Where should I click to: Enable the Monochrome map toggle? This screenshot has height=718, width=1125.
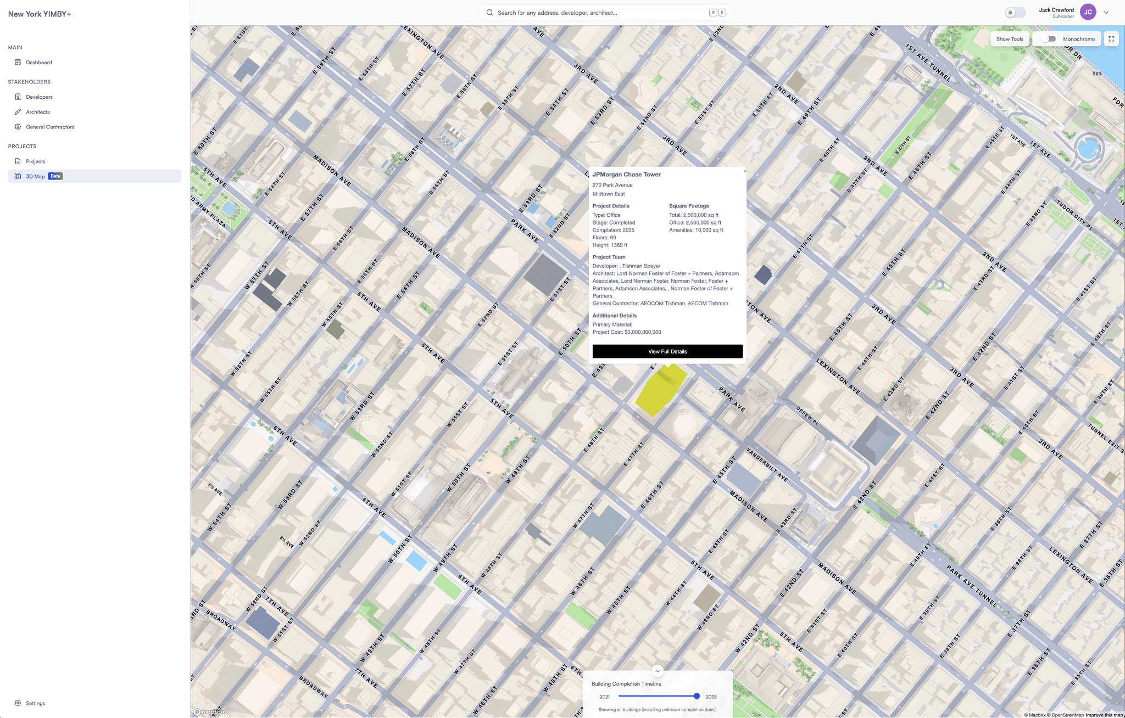tap(1049, 39)
